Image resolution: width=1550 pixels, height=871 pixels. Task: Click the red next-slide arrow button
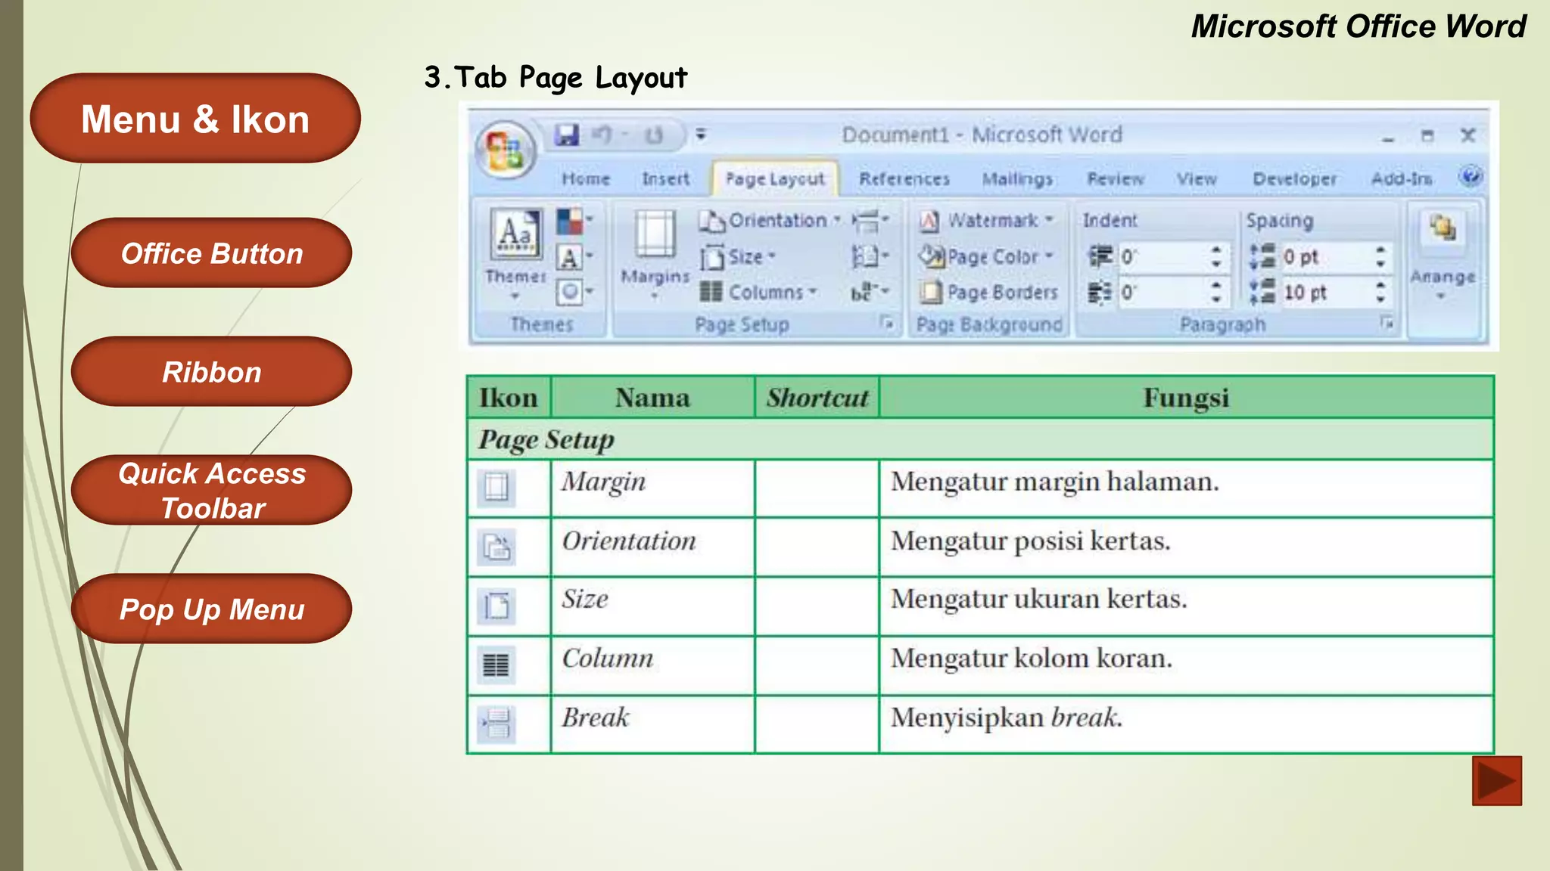[x=1497, y=780]
